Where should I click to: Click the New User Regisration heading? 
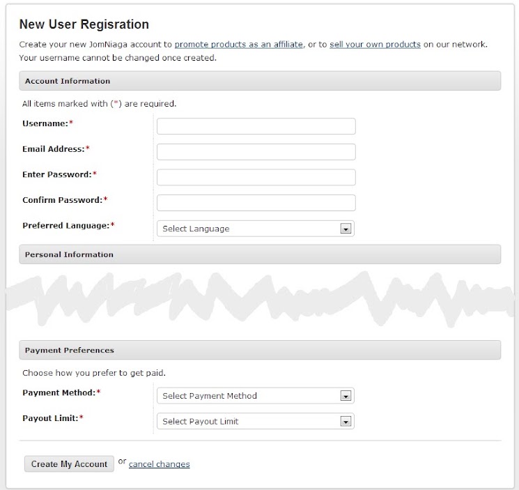coord(84,24)
